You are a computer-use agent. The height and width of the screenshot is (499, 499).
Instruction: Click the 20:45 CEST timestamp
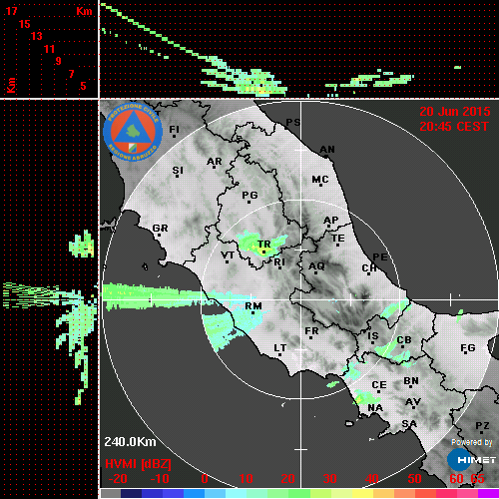coord(454,127)
